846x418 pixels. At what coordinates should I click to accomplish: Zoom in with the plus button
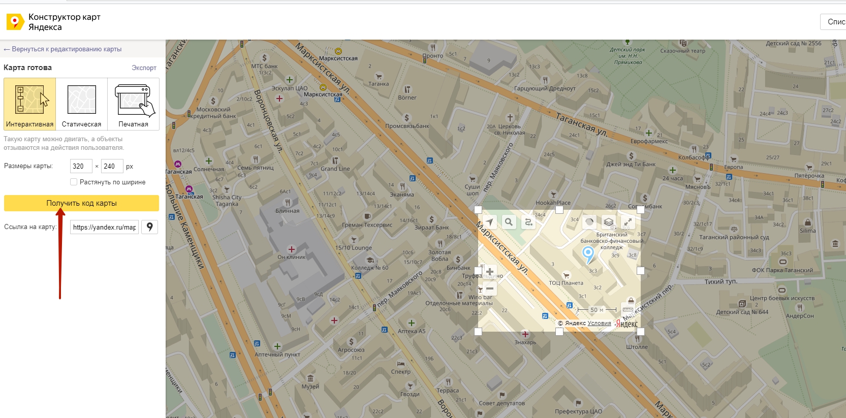click(490, 272)
